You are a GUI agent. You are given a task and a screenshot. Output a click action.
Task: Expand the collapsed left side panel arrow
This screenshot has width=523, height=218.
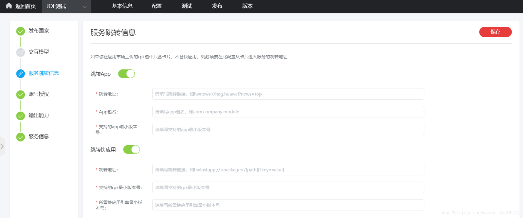(2, 147)
